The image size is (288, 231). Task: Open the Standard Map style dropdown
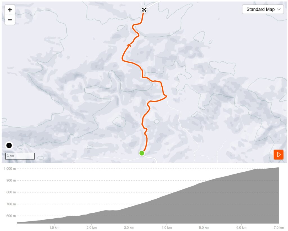click(263, 9)
